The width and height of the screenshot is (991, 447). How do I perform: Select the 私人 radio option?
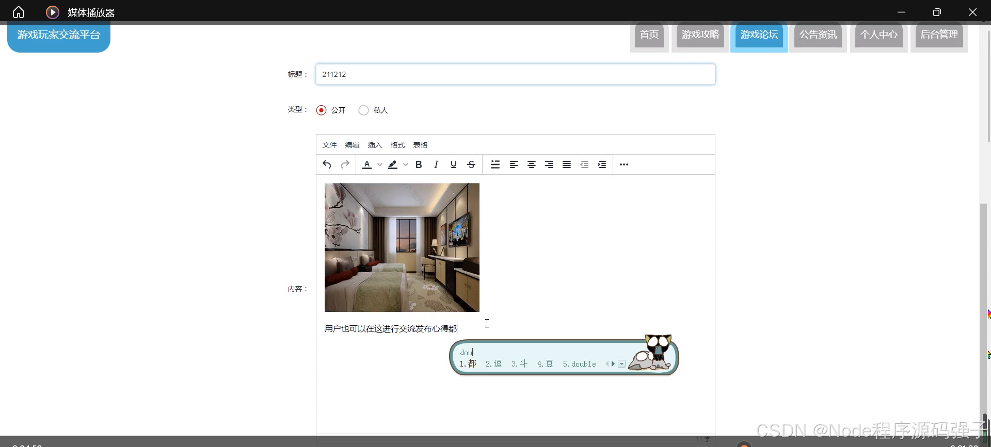point(363,110)
